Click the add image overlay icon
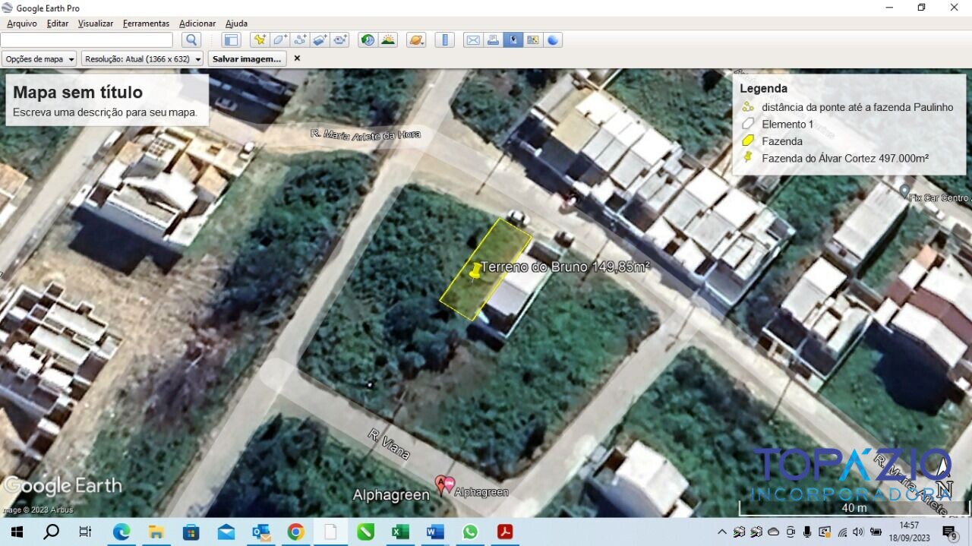The height and width of the screenshot is (546, 972). pos(320,40)
